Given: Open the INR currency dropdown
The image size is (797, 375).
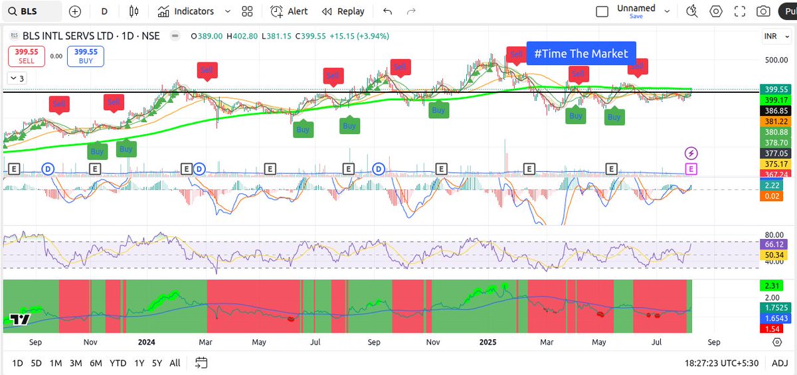Looking at the screenshot, I should click(775, 37).
